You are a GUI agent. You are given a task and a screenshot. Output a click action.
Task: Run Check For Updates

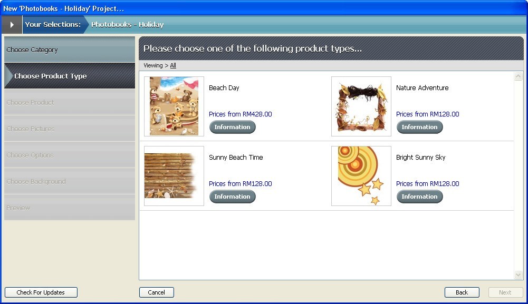41,292
